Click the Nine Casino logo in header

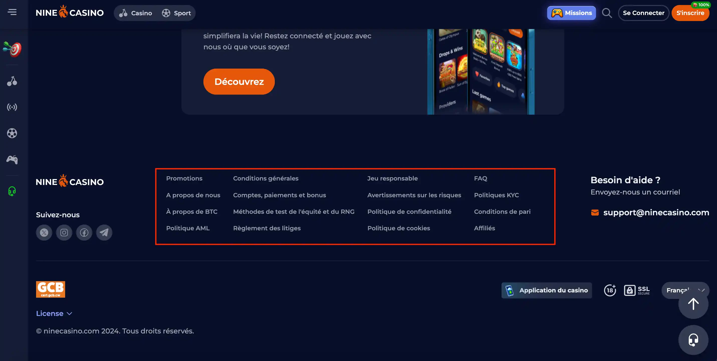coord(70,12)
